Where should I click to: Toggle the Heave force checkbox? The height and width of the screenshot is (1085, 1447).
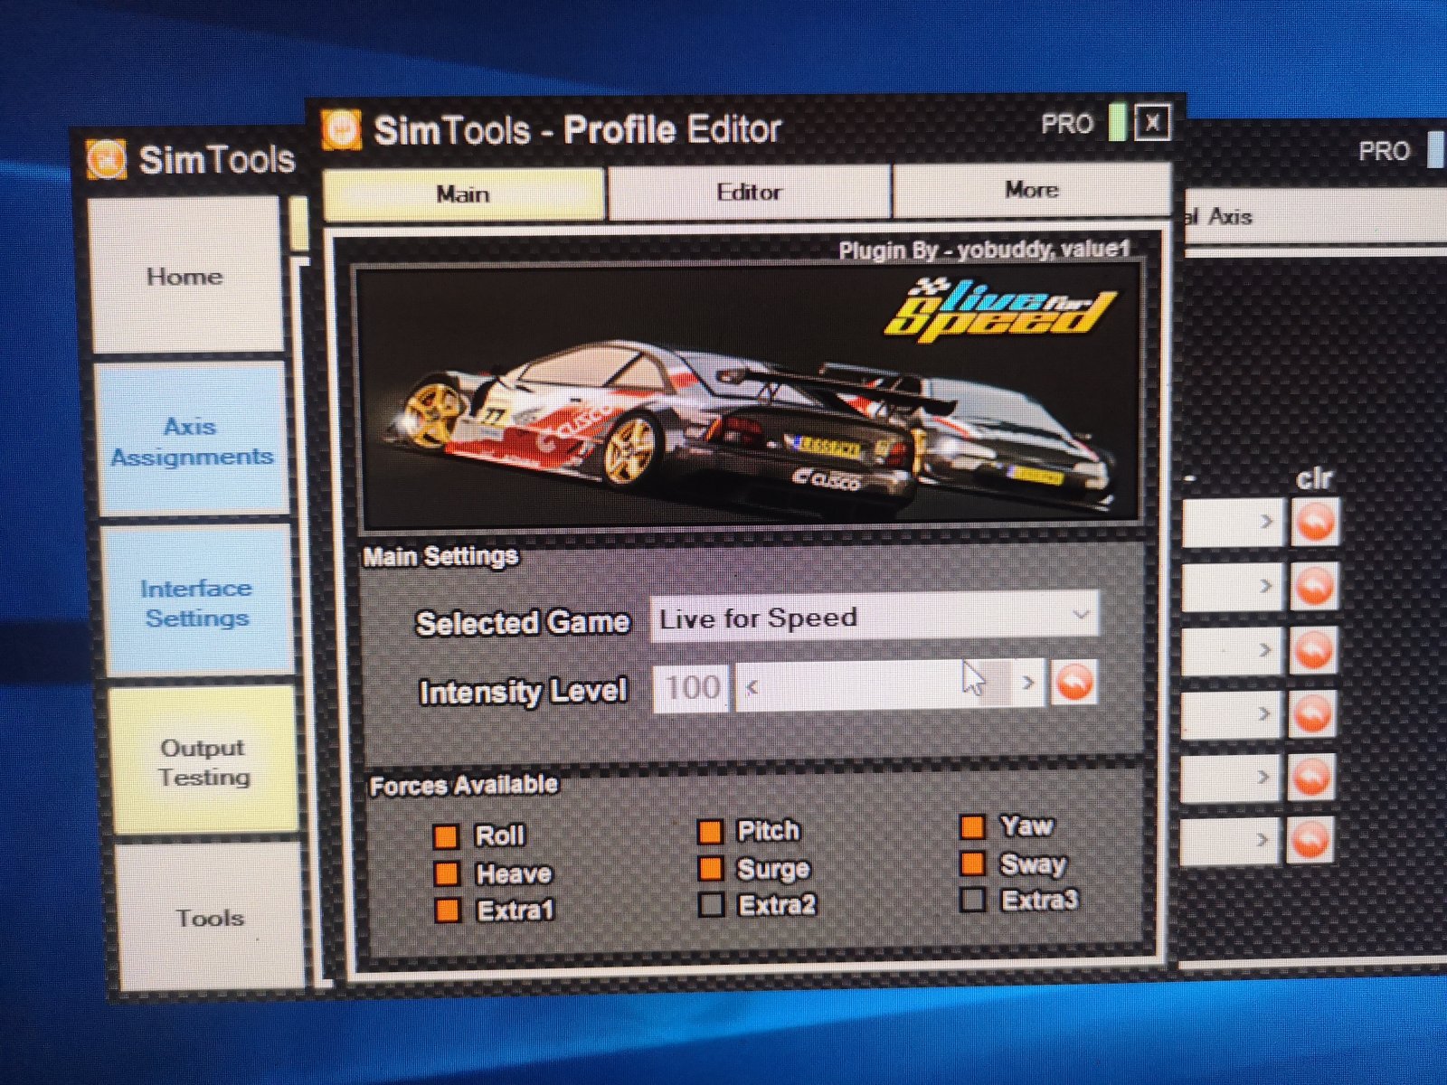[447, 873]
